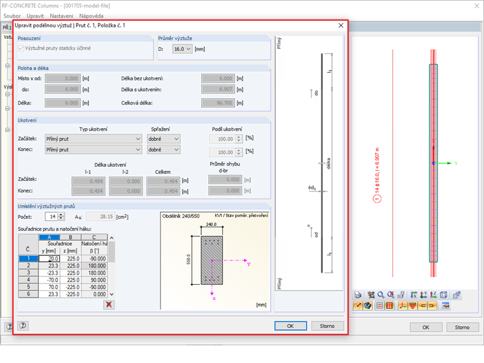The width and height of the screenshot is (484, 363).
Task: Click OK in the background main window
Action: 425,327
